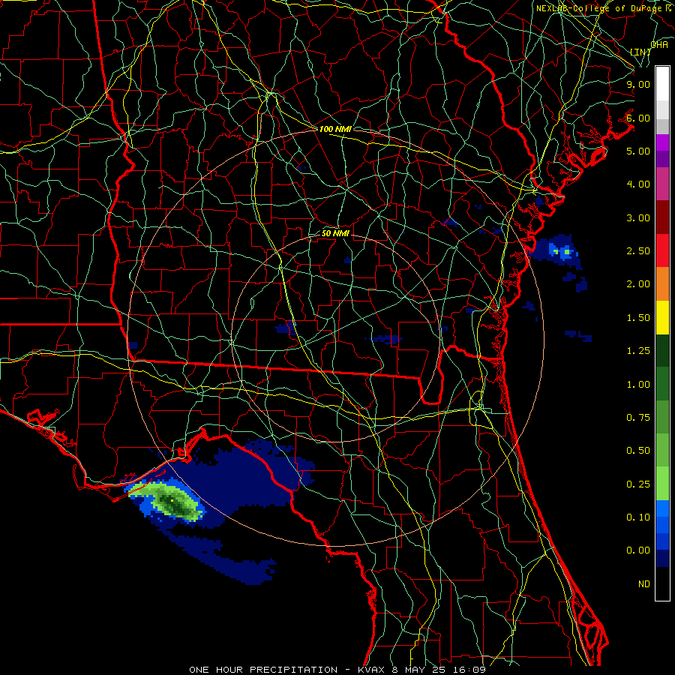Click the '0.50' scale label
Viewport: 675px width, 675px height.
click(x=638, y=451)
